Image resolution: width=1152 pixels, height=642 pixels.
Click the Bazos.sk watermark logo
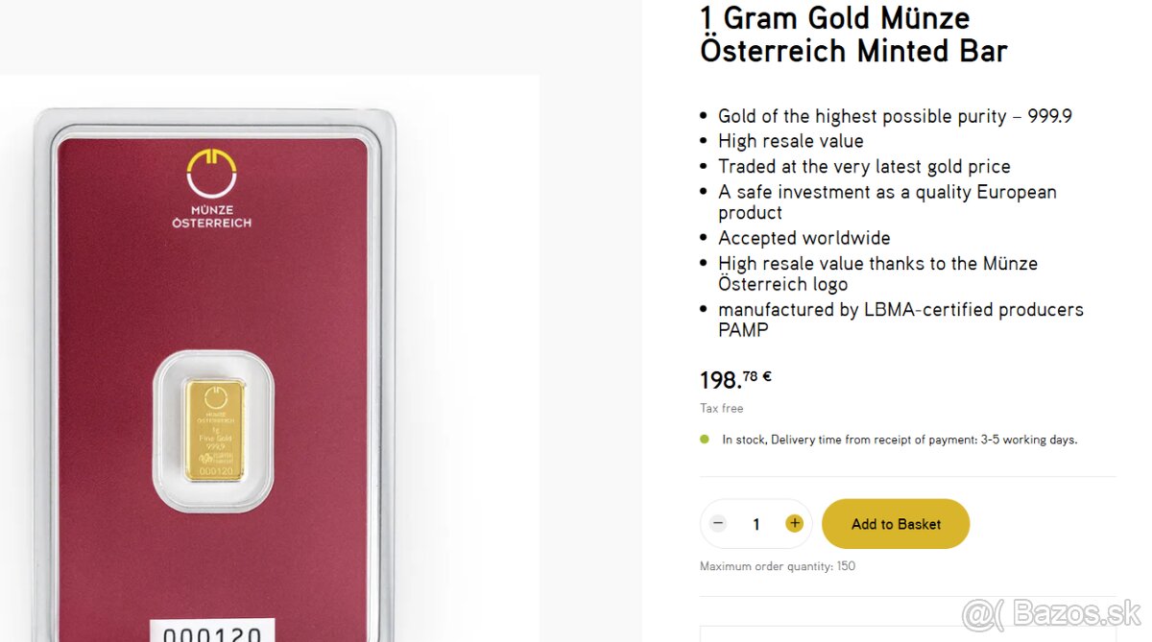[x=1052, y=614]
